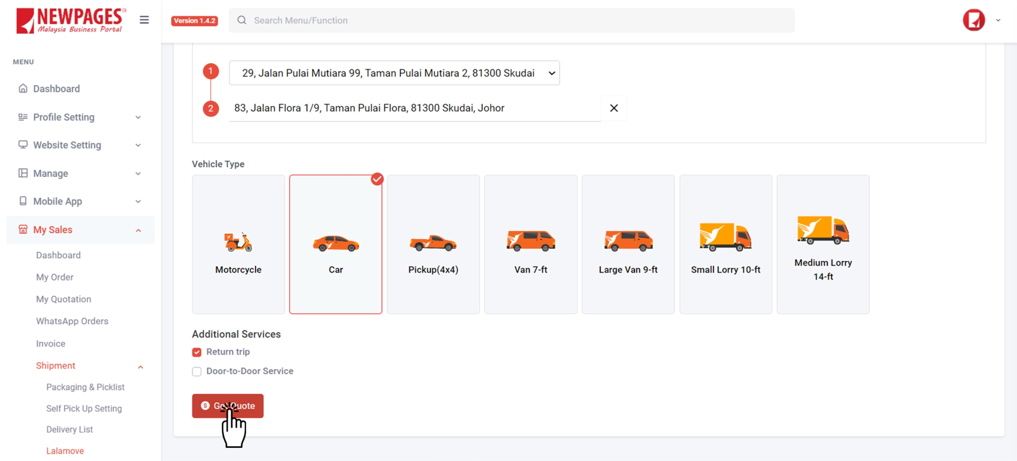Focus the Search Menu/Function field
The image size is (1017, 461).
[x=512, y=20]
